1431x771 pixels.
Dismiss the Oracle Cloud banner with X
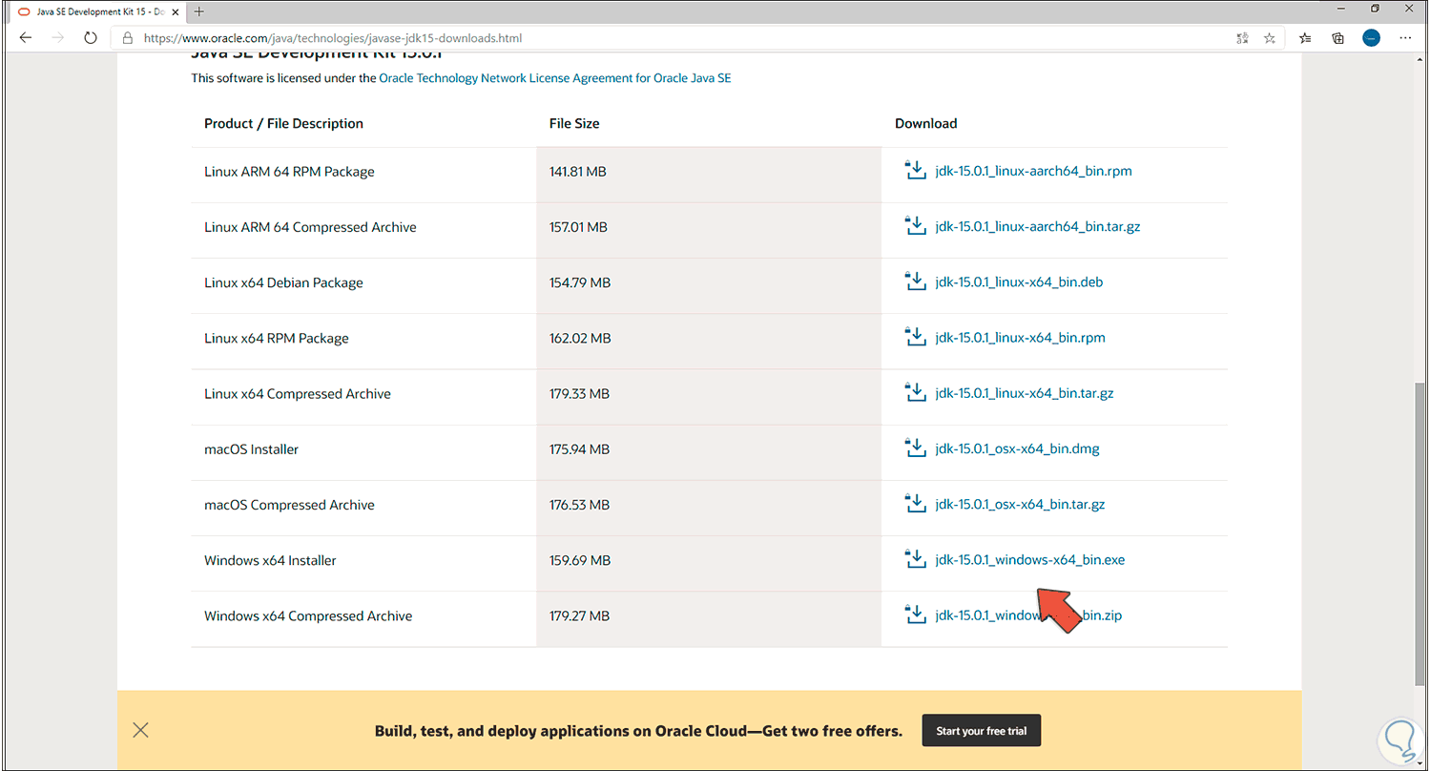[x=141, y=730]
